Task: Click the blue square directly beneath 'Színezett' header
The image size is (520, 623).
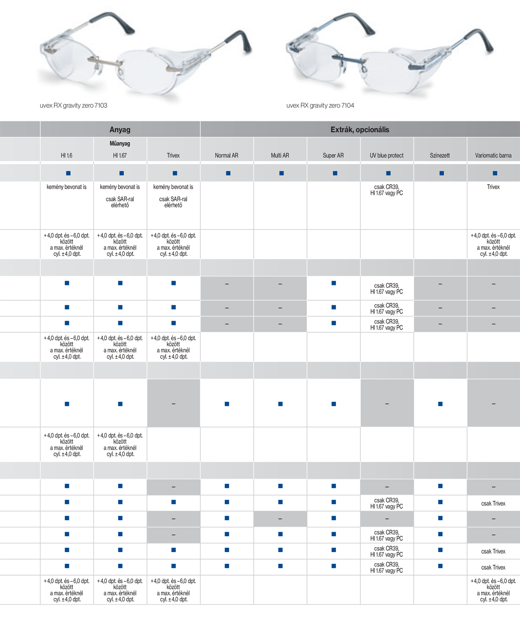Action: [x=442, y=173]
